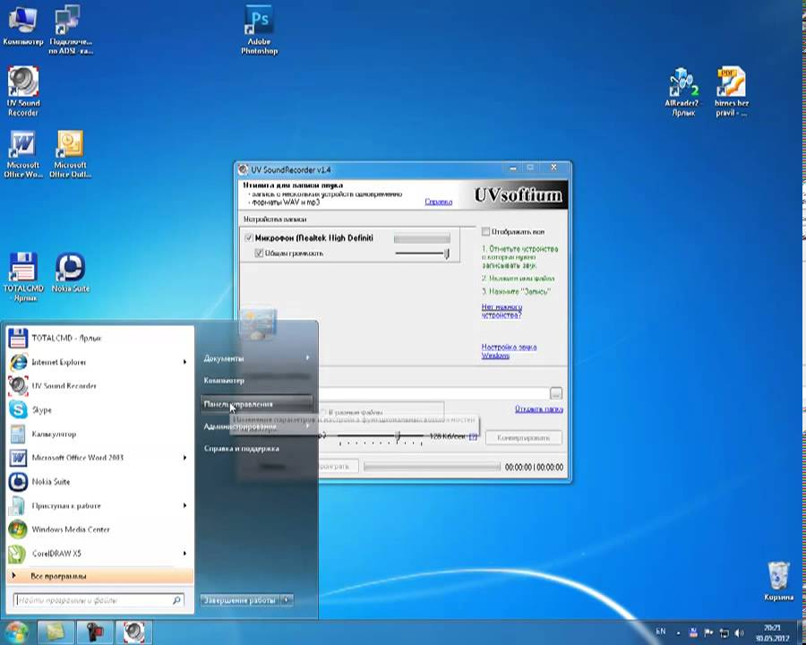
Task: Launch CorelDRAW X5 from Start menu
Action: [x=100, y=554]
